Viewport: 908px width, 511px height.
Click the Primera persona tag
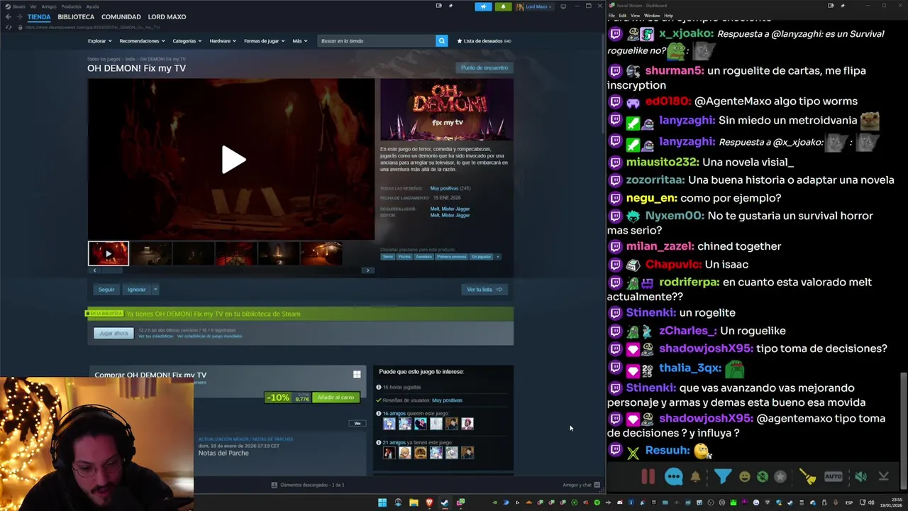click(x=451, y=256)
